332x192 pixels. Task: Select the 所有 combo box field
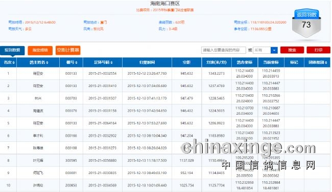tap(265, 50)
